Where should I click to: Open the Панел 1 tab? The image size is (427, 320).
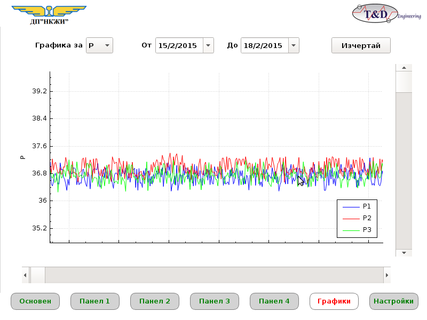(94, 301)
